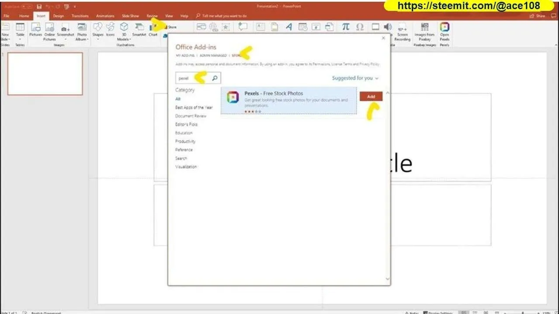The width and height of the screenshot is (559, 314).
Task: Click the Pexels add-in logo
Action: 233,97
